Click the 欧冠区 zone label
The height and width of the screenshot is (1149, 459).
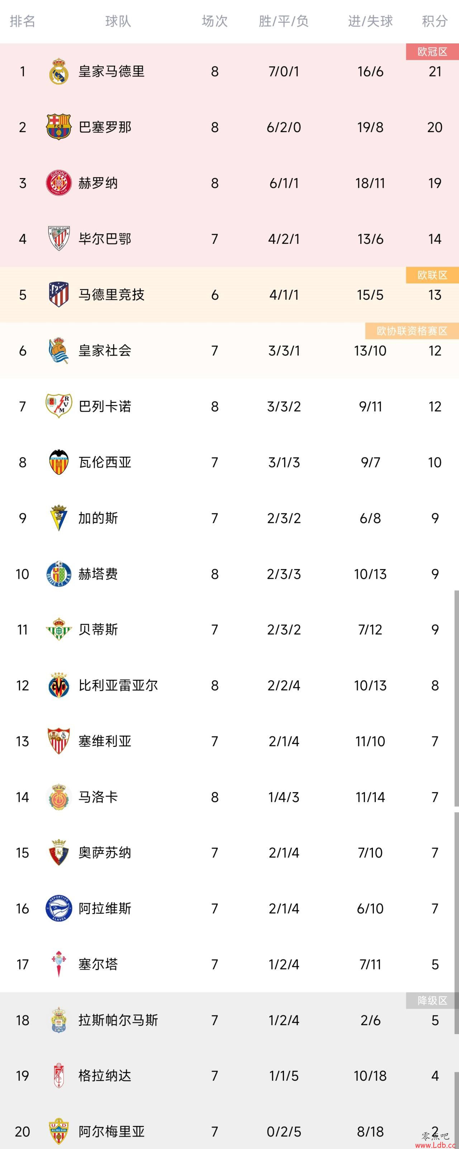pyautogui.click(x=432, y=52)
